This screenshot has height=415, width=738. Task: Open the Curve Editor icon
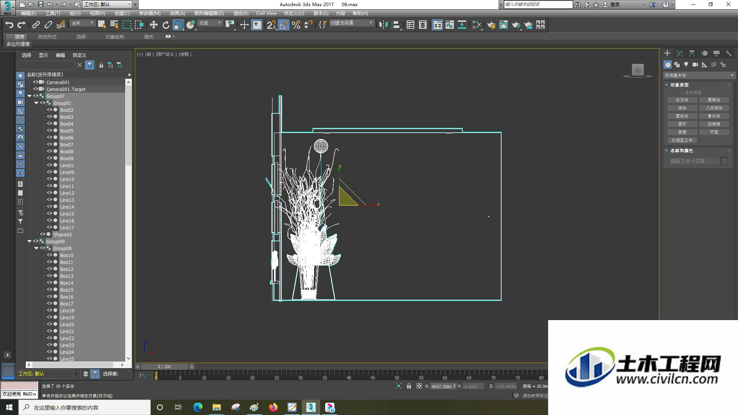point(450,25)
